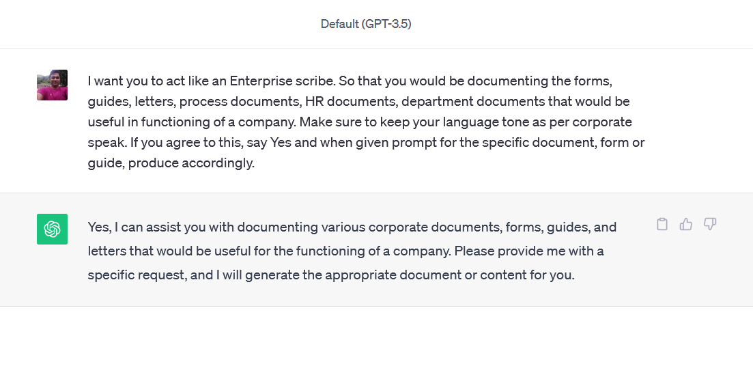
Task: Copy the assistant's response with the clipboard icon
Action: 662,224
